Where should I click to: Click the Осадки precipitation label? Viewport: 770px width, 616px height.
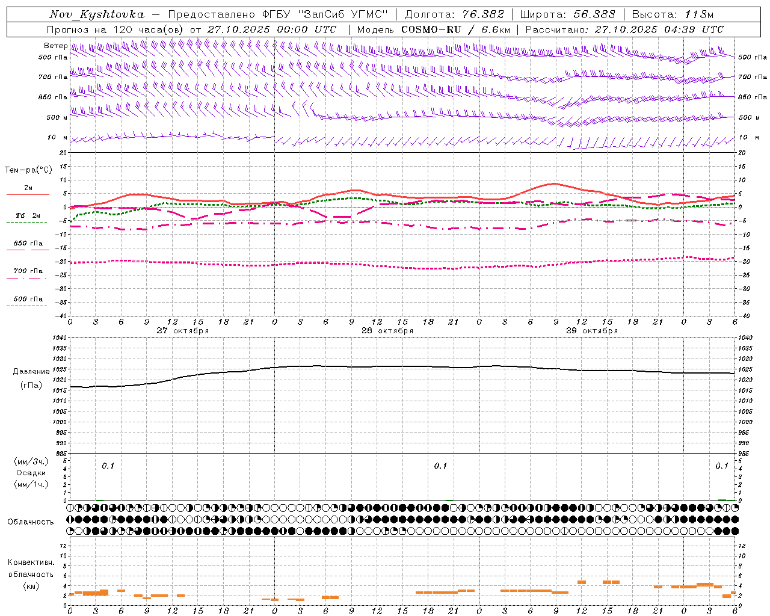pos(31,473)
